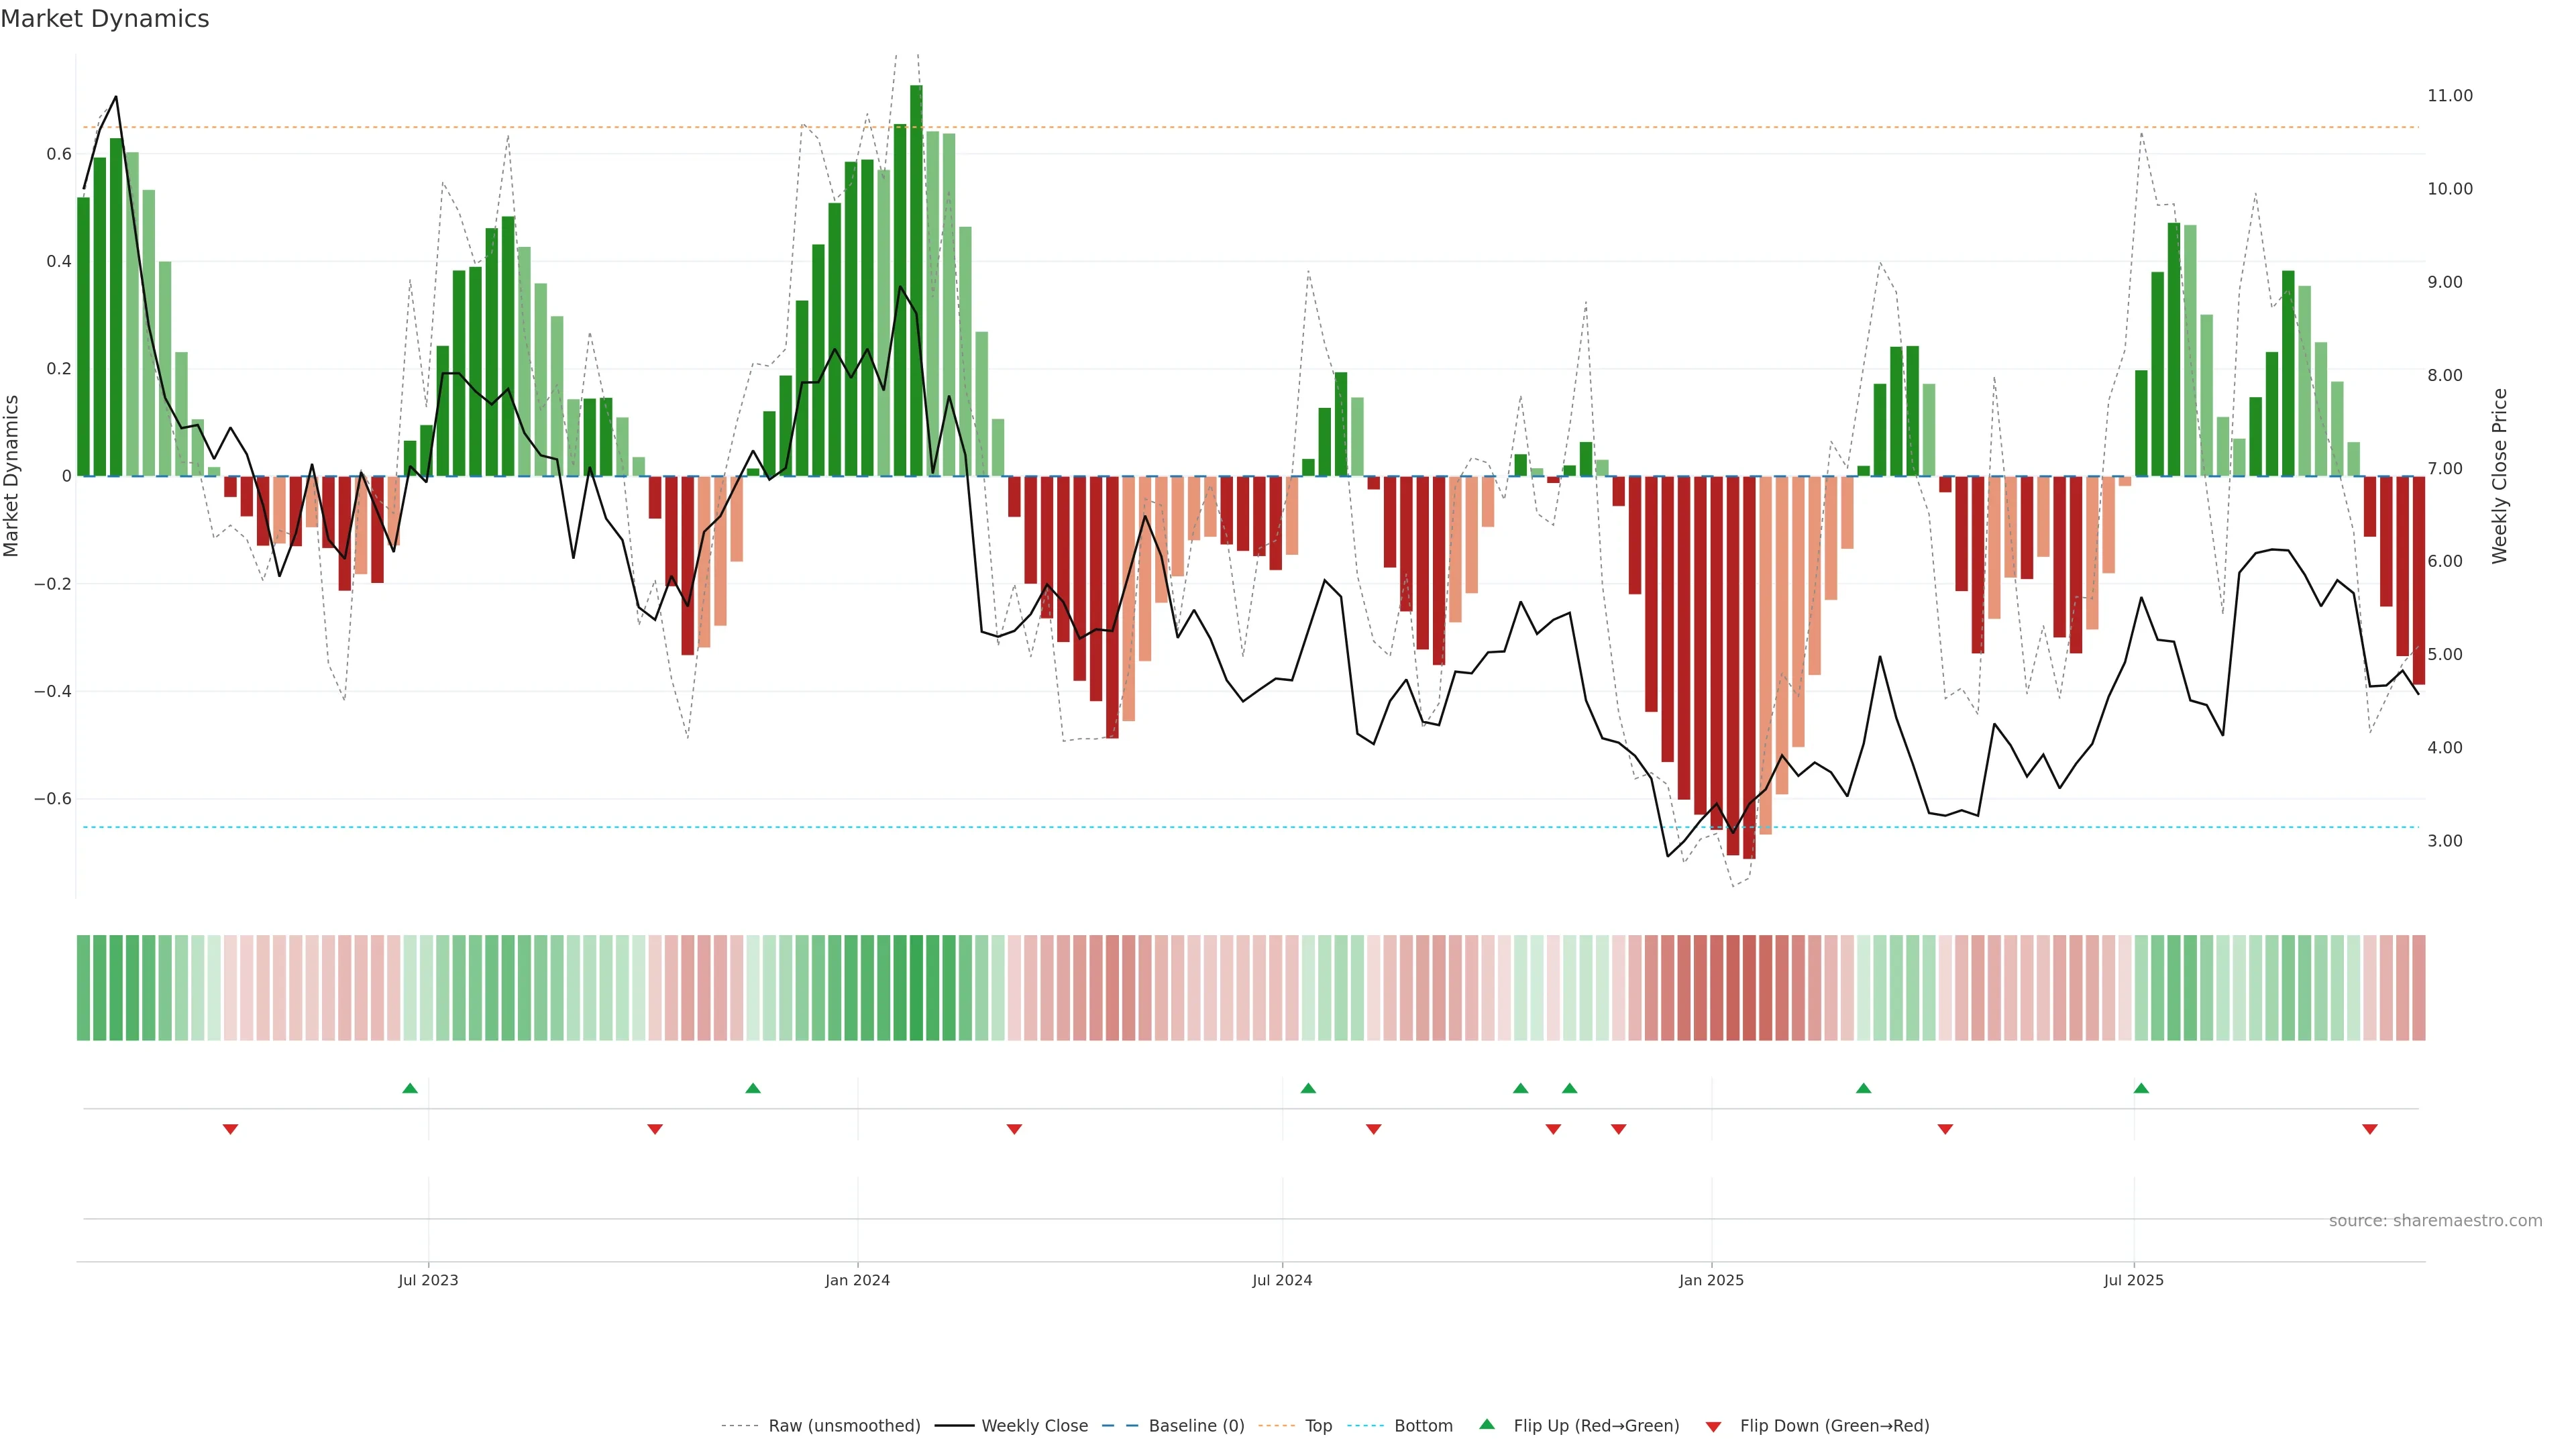The image size is (2576, 1449).
Task: Click the Market Dynamics chart title
Action: click(105, 19)
